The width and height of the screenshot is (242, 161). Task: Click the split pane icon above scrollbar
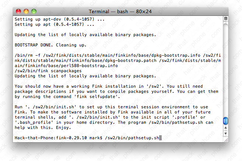click(226, 18)
